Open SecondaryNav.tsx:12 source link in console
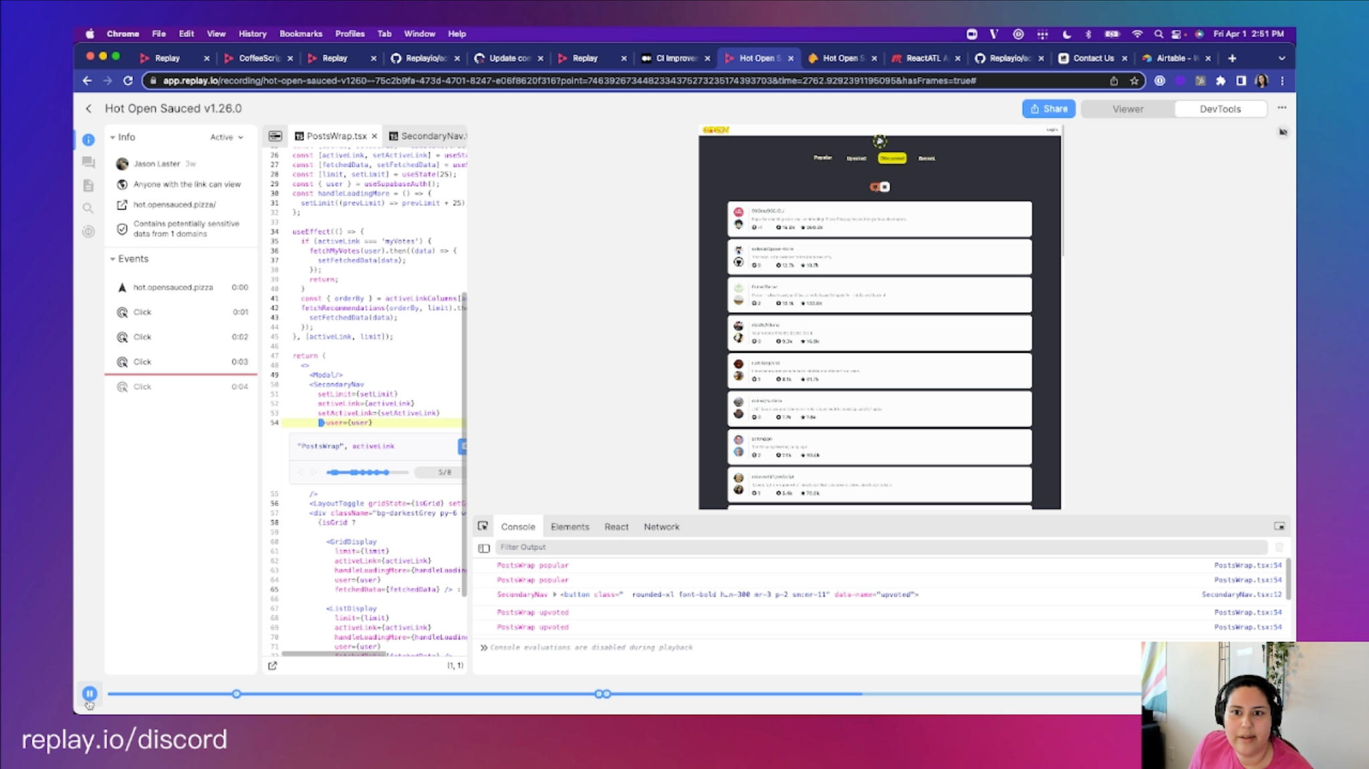The width and height of the screenshot is (1369, 769). point(1241,594)
